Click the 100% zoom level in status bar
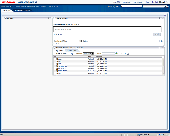 (x=162, y=135)
